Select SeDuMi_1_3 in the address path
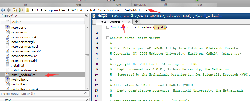This screenshot has width=250, height=101. click(134, 10)
